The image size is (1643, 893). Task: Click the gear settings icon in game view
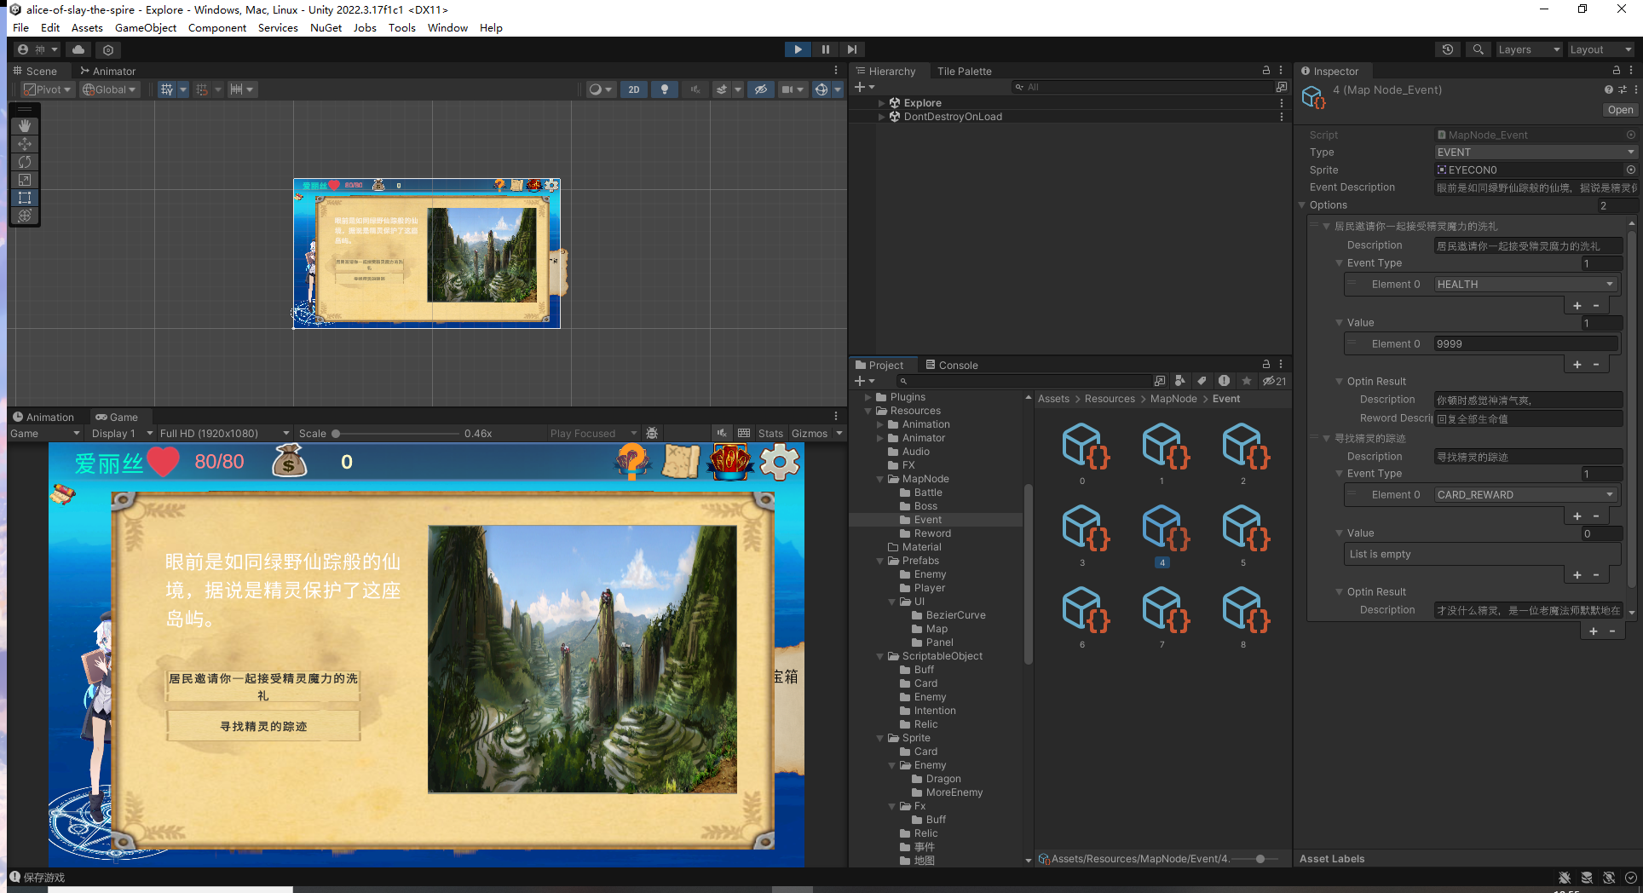point(779,462)
